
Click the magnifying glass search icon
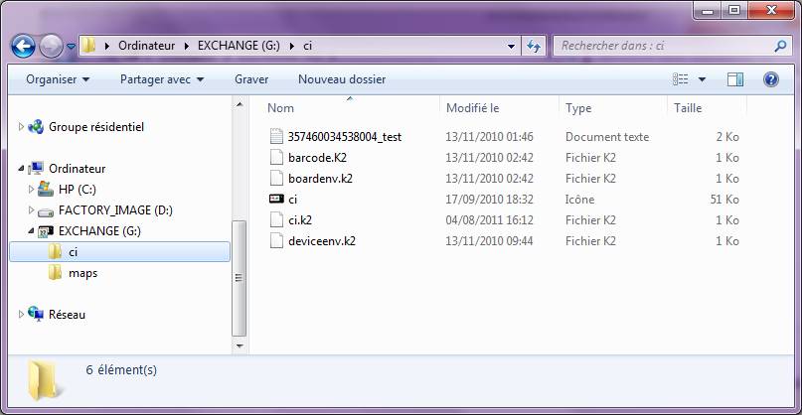point(780,46)
